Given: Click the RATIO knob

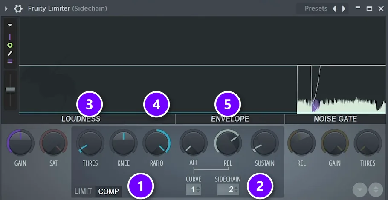Looking at the screenshot, I should click(156, 143).
